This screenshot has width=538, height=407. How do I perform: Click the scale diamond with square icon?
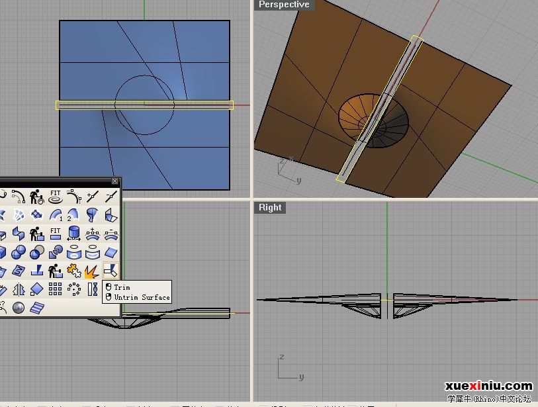click(x=36, y=289)
